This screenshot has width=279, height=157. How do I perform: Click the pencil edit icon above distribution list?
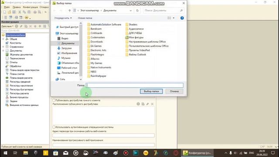pos(147,104)
